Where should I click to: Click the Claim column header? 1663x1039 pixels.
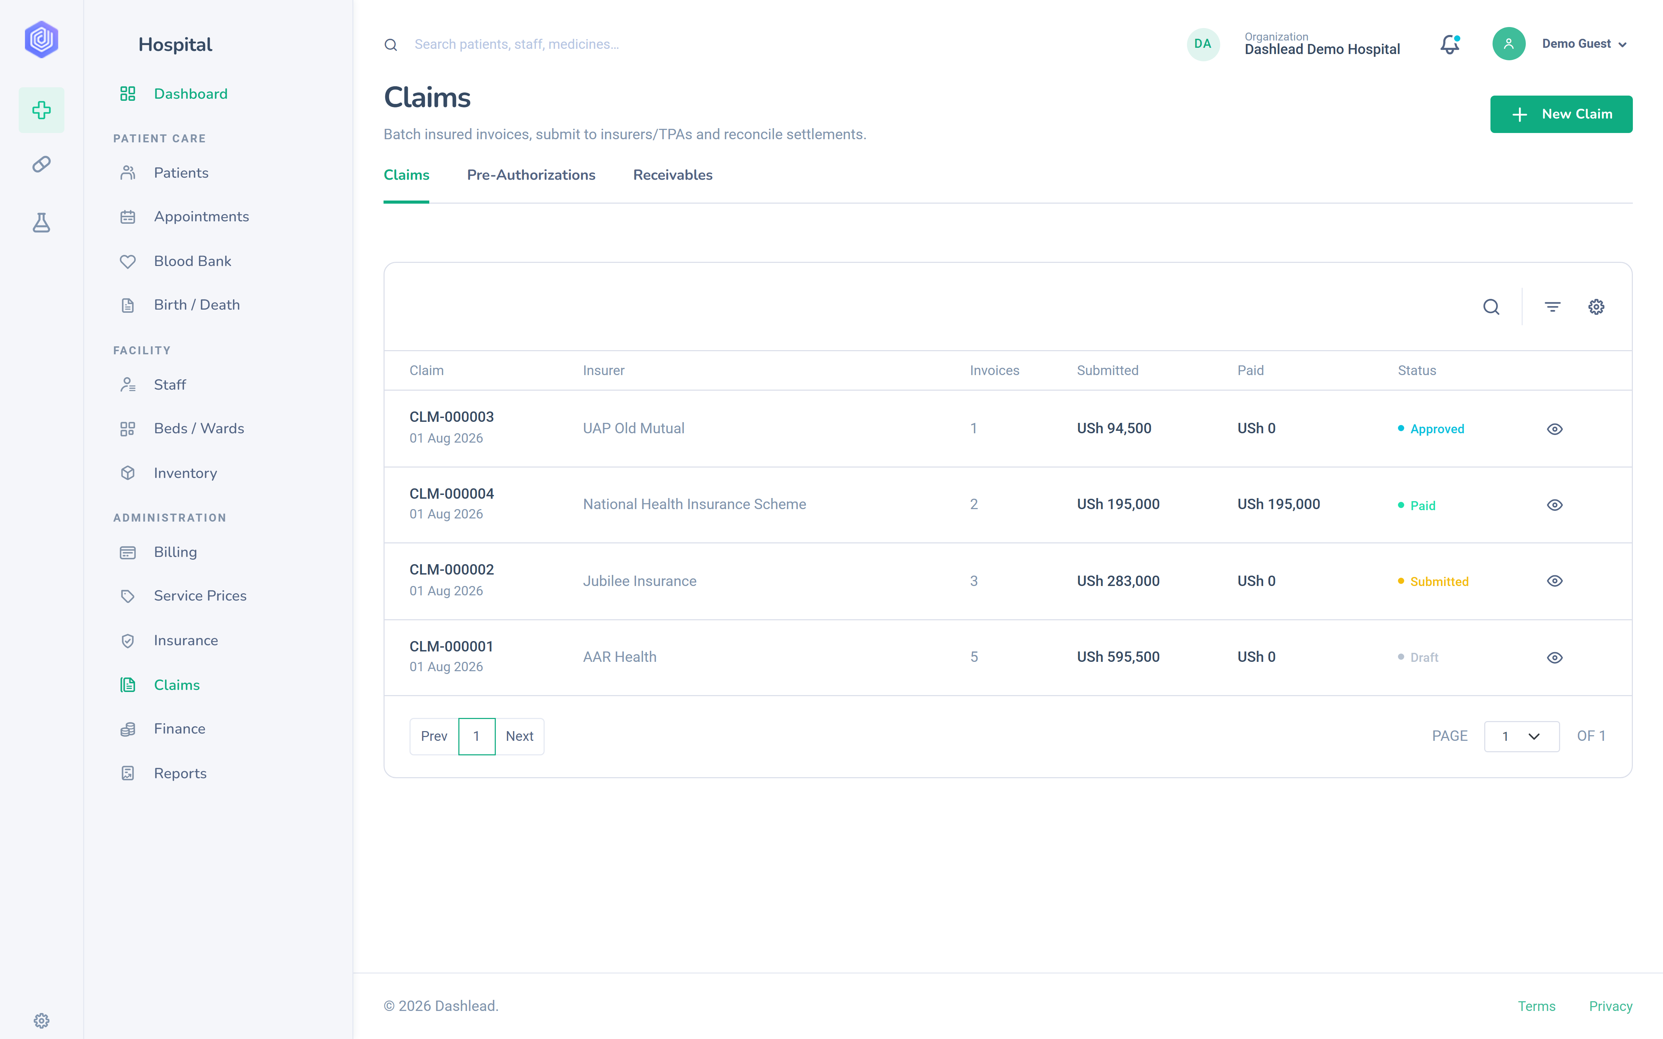[426, 370]
